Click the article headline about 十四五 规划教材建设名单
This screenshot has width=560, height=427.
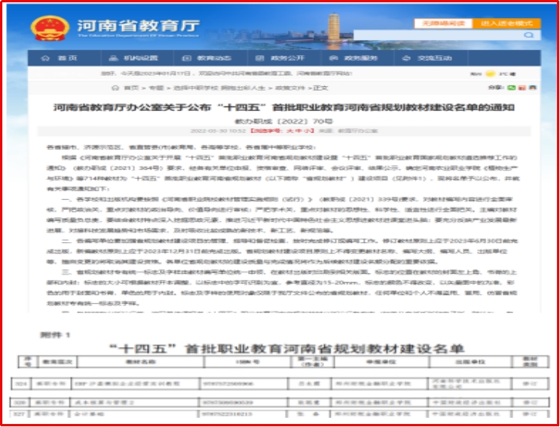pos(284,107)
